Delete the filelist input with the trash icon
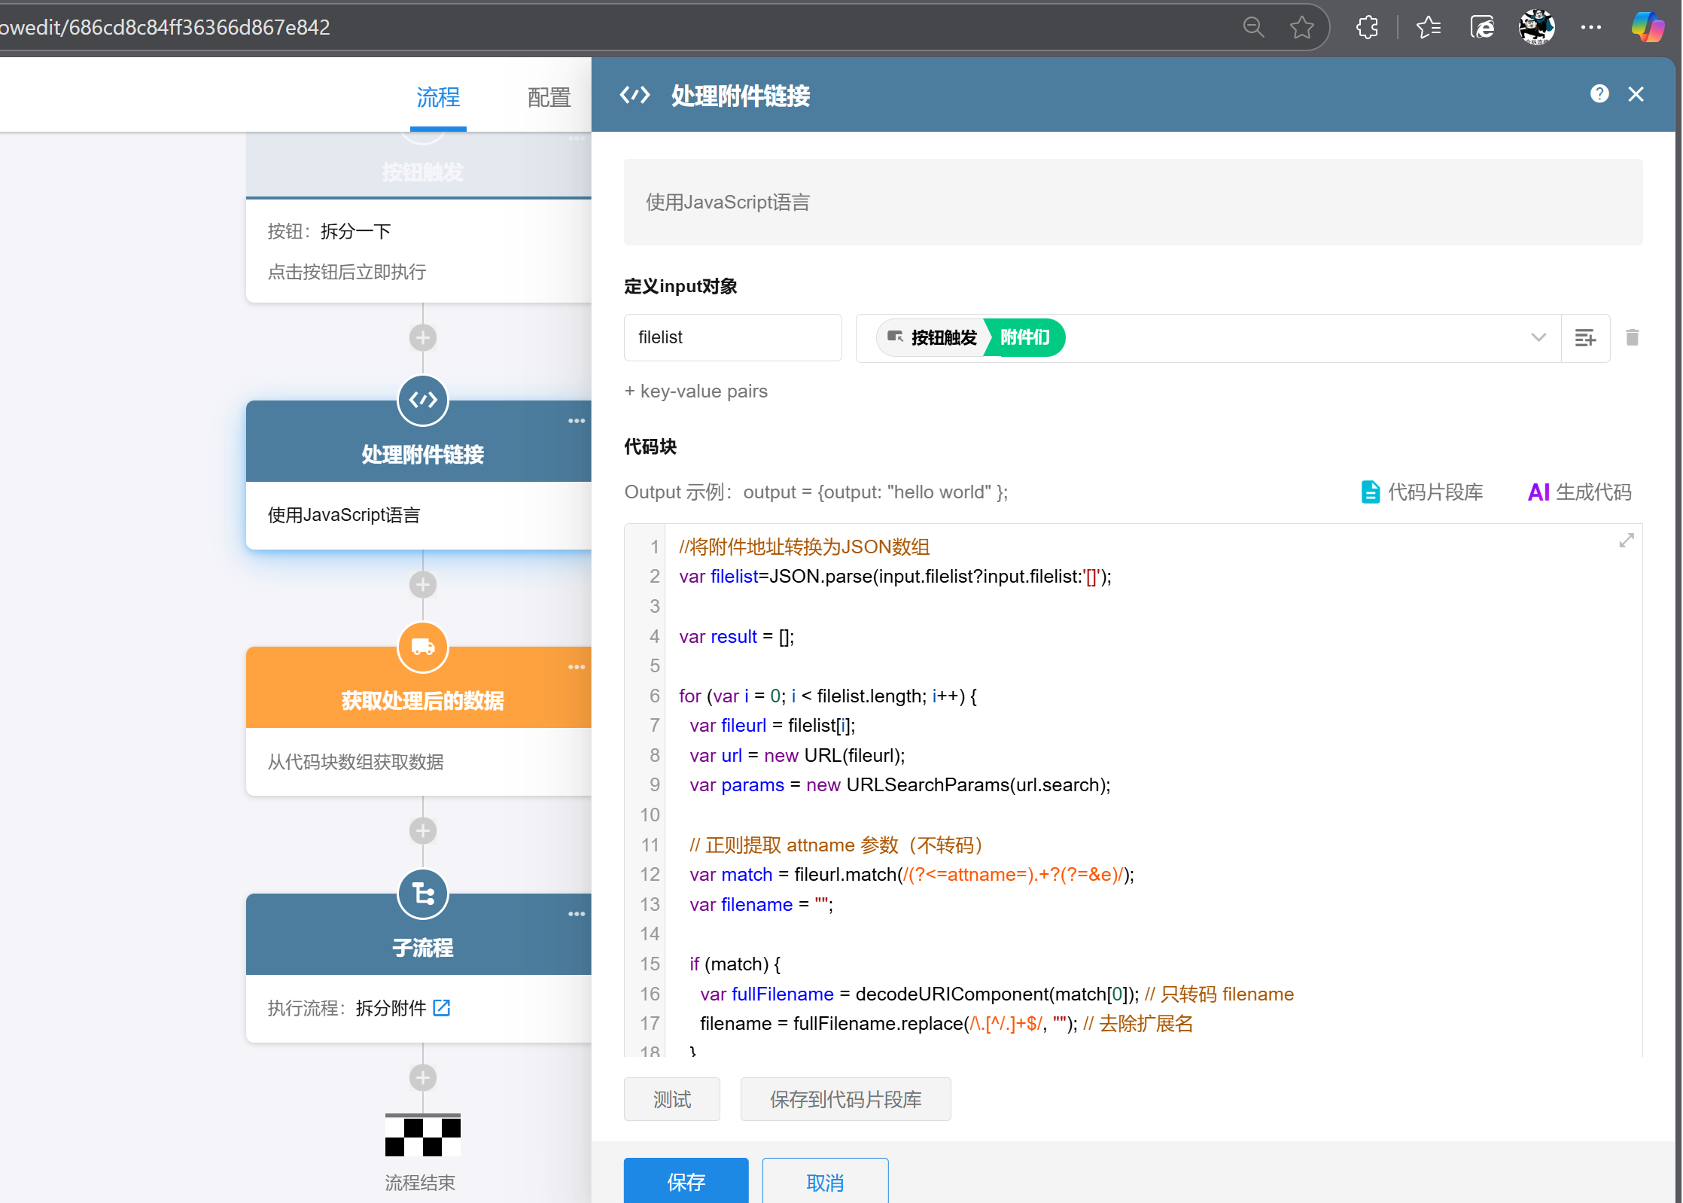This screenshot has width=1683, height=1203. pos(1632,337)
